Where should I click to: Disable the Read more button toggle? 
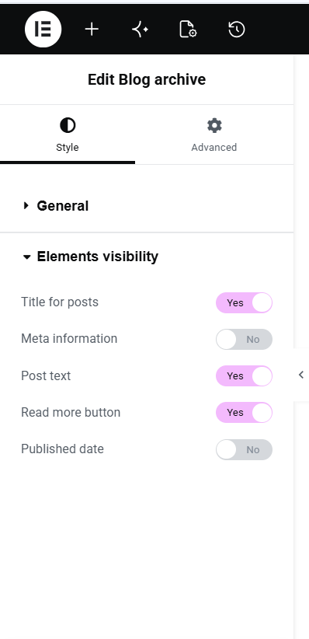tap(244, 413)
